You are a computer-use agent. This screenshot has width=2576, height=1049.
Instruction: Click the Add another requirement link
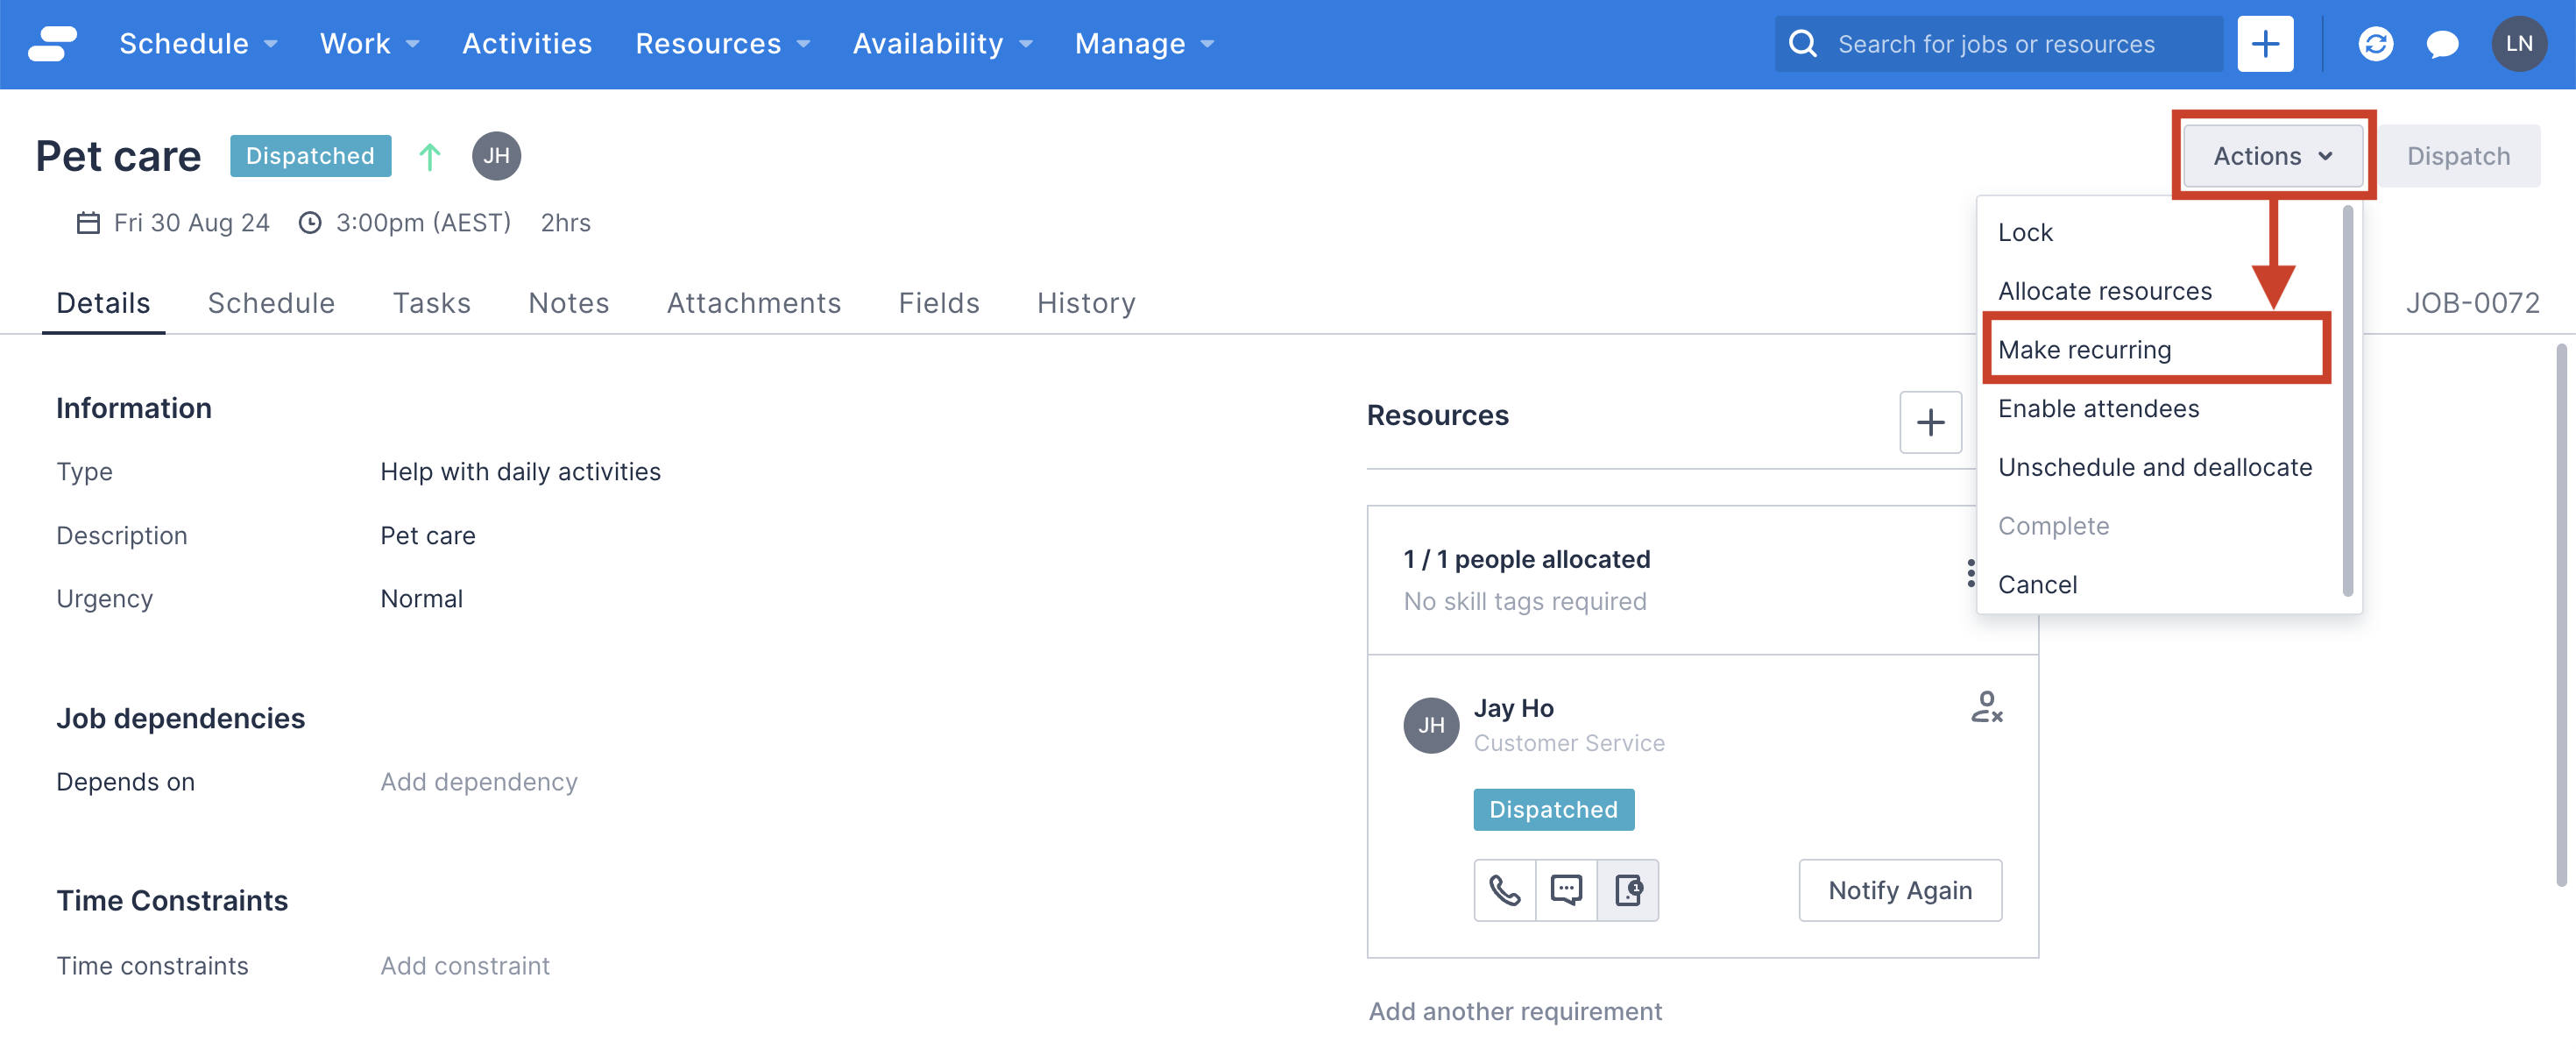coord(1515,1011)
